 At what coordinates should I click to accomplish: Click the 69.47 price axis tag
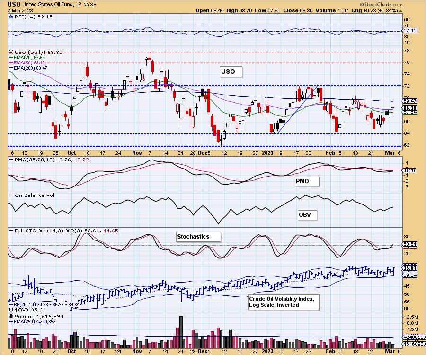click(x=410, y=101)
